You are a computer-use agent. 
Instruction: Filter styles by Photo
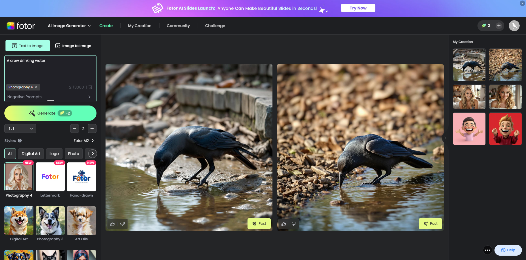73,154
